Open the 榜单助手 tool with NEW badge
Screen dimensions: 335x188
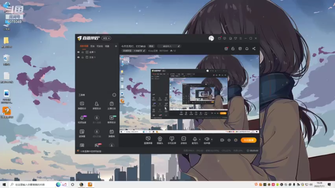(111, 119)
